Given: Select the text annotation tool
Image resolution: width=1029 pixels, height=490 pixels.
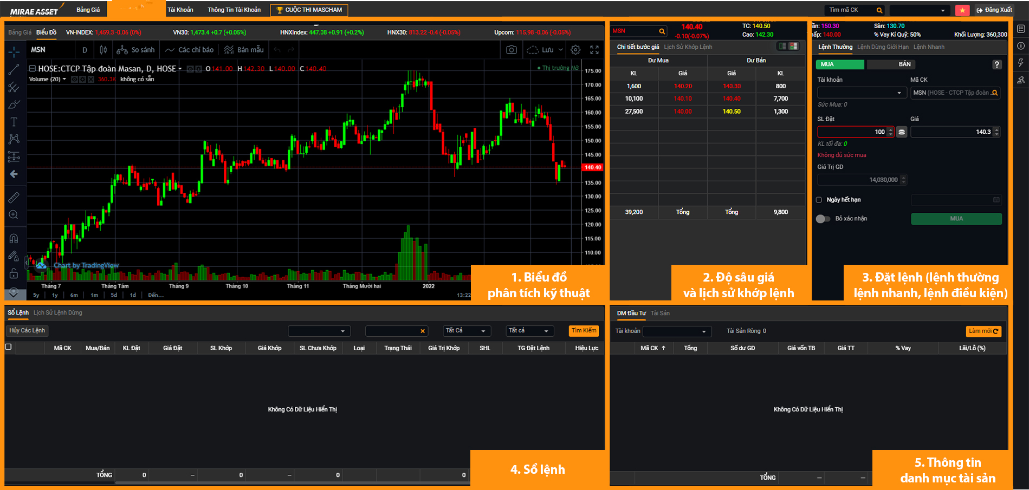Looking at the screenshot, I should [x=13, y=121].
